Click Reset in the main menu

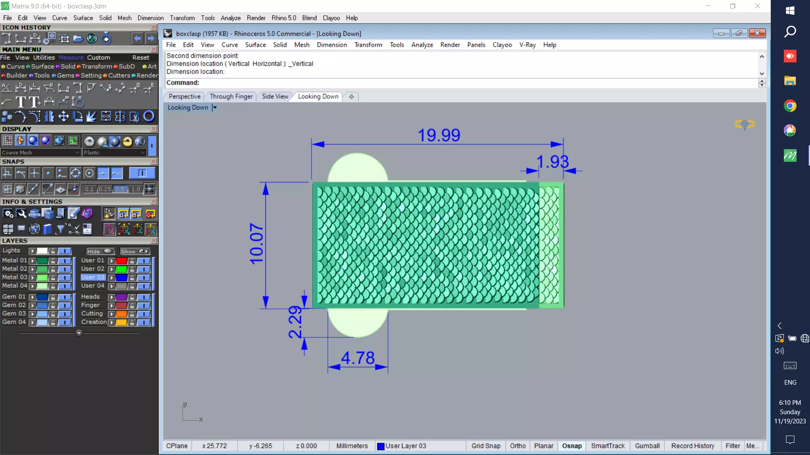point(140,57)
